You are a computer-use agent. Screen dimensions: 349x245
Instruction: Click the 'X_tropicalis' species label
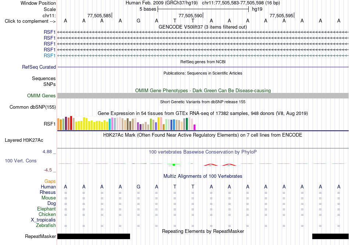tap(43, 220)
